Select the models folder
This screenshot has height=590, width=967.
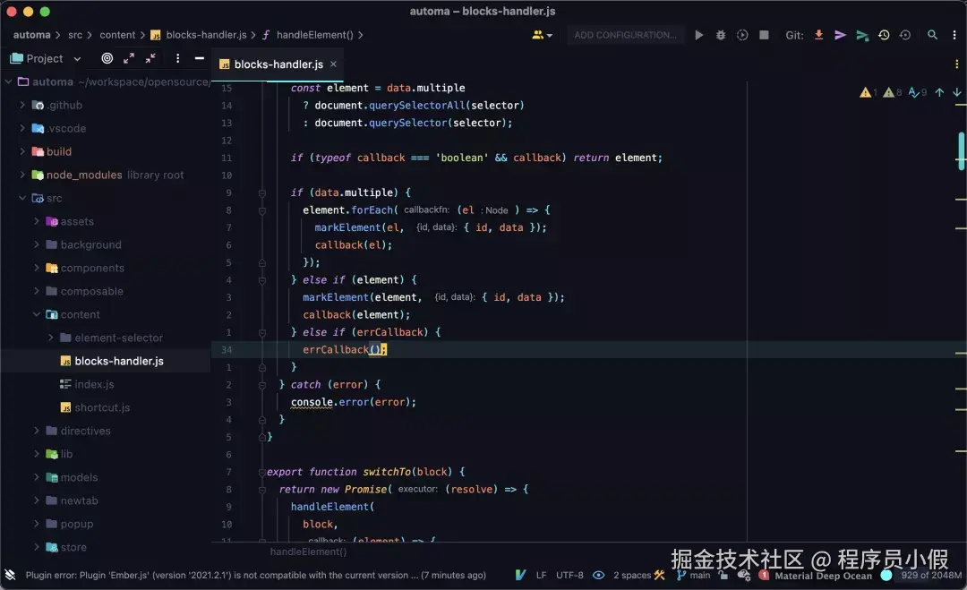point(79,477)
